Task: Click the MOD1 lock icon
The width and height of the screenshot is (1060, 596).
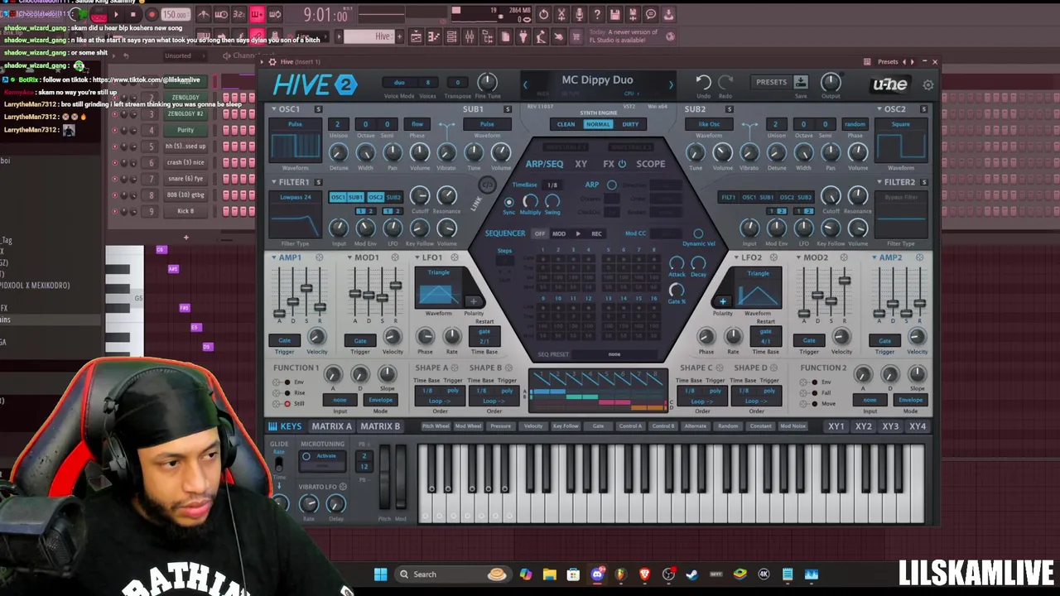Action: [394, 257]
